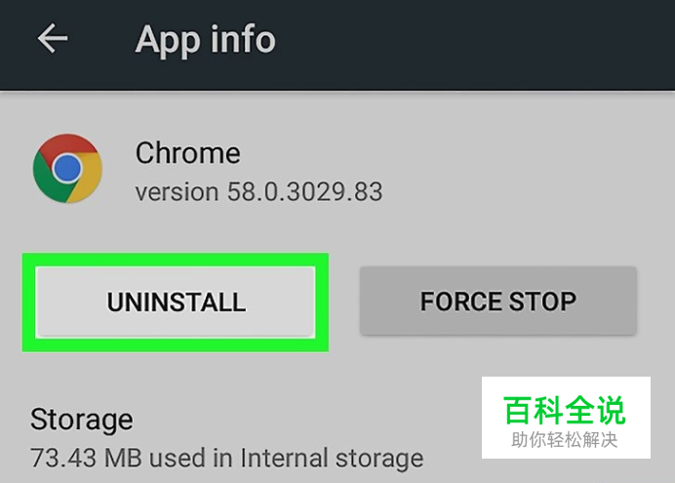This screenshot has height=483, width=675.
Task: Click the App info title text
Action: point(206,40)
